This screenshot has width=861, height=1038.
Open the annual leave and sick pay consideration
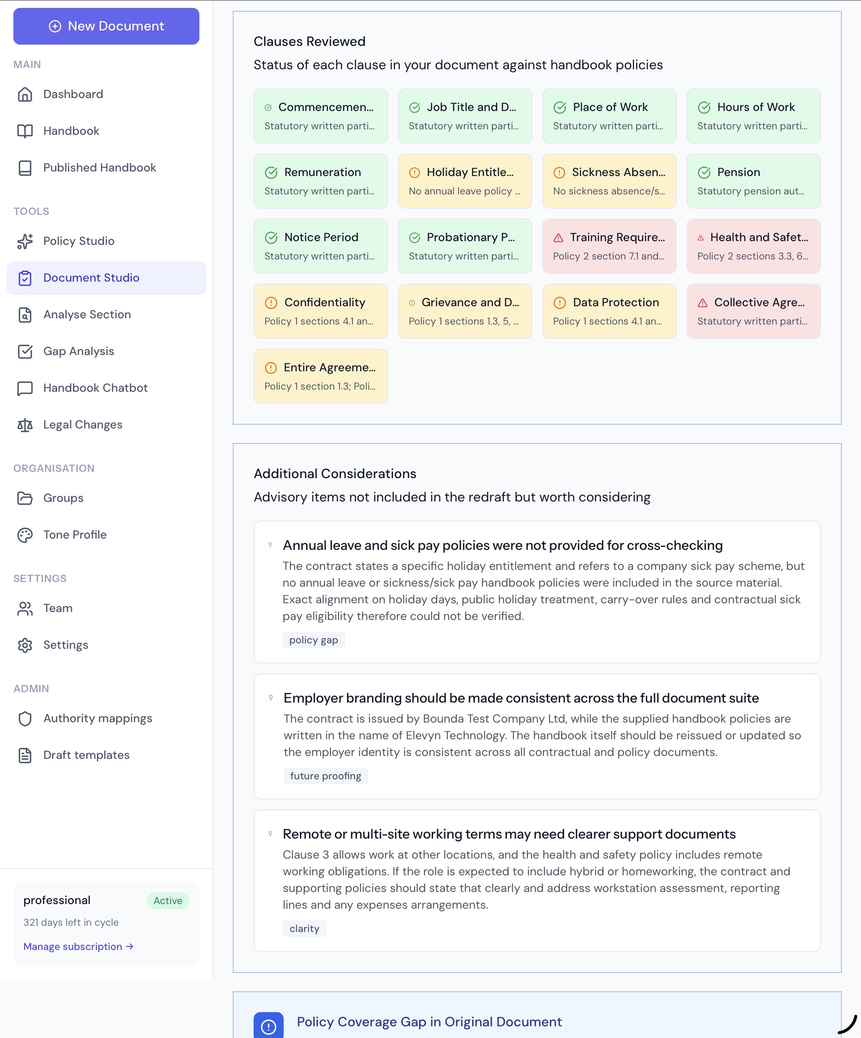537,592
